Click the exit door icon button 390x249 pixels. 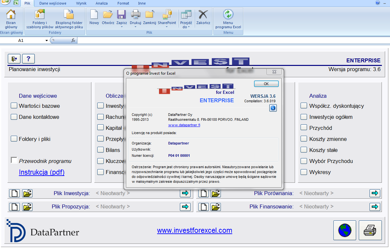[x=14, y=59]
